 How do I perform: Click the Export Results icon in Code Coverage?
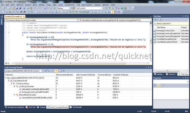point(45,71)
